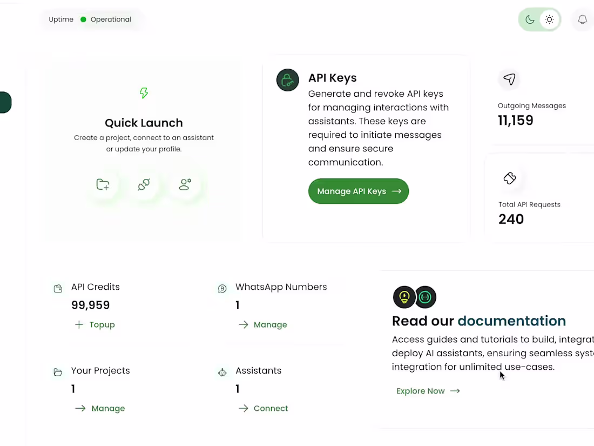Click the WhatsApp Numbers icon

tap(222, 289)
